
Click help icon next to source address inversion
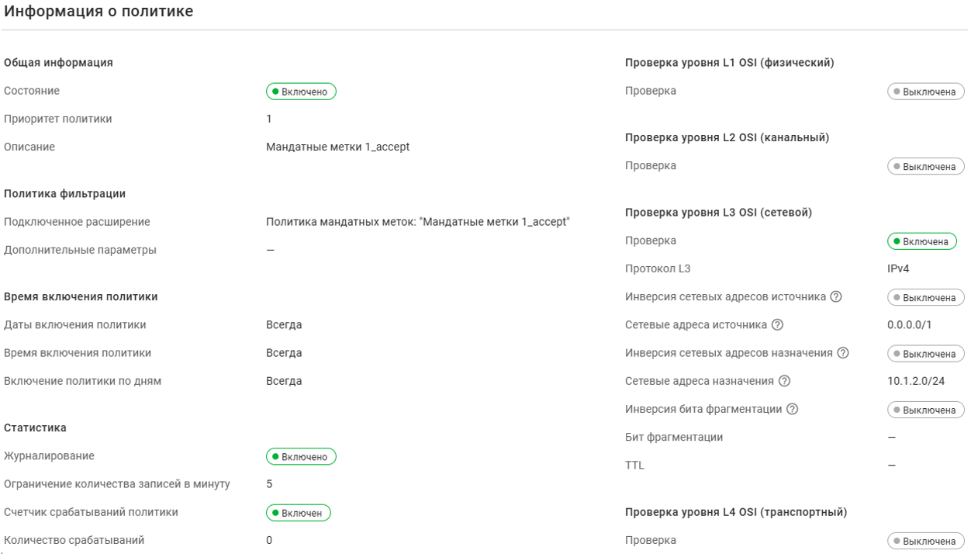point(836,297)
